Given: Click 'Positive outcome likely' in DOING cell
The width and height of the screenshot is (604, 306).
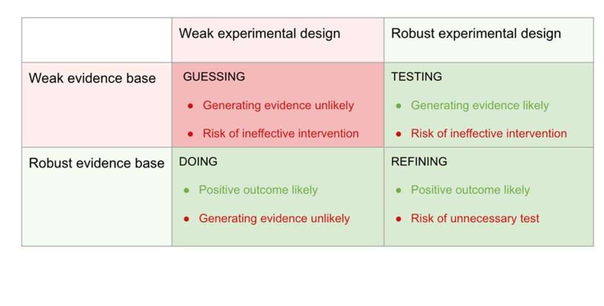Looking at the screenshot, I should point(258,190).
